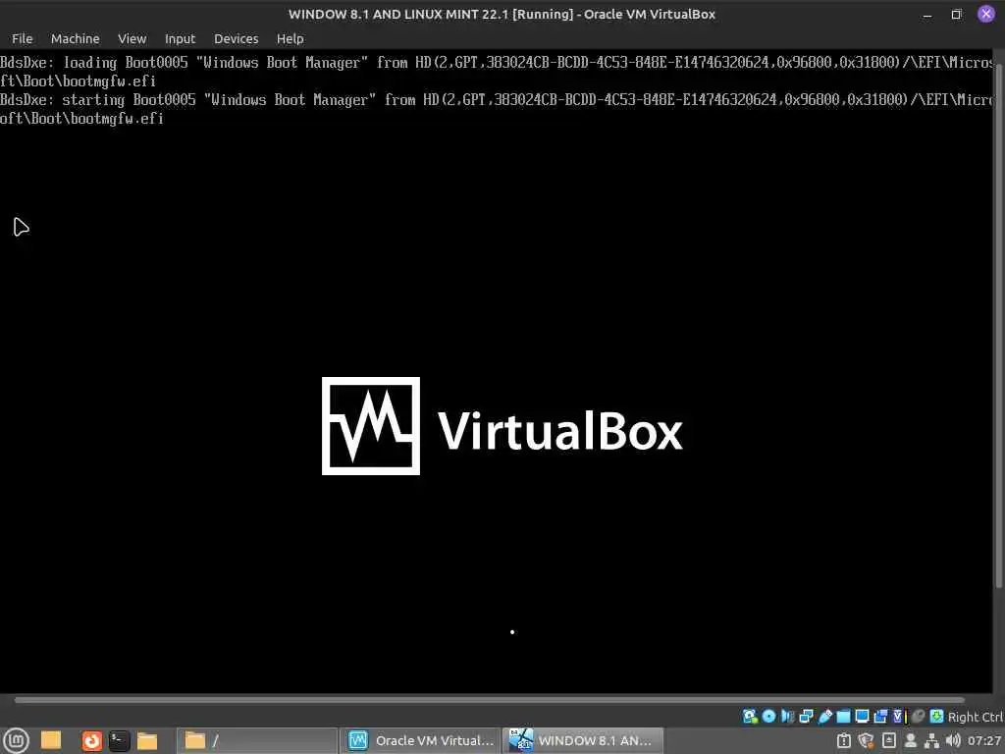Image resolution: width=1005 pixels, height=754 pixels.
Task: Switch to Oracle VM VirtualBox Manager window
Action: pos(420,741)
